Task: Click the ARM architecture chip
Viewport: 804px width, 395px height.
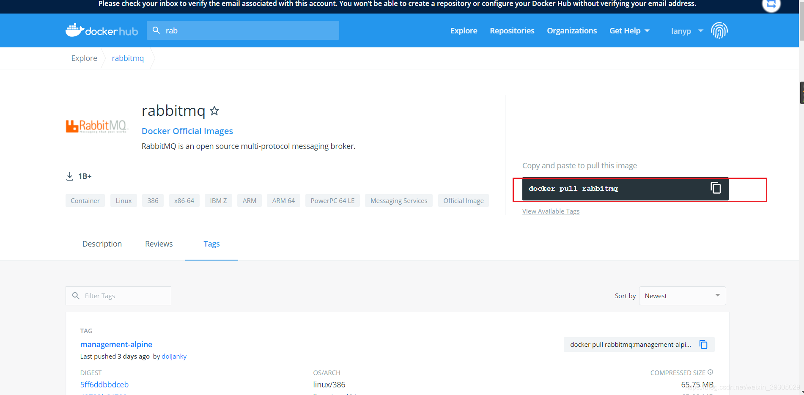Action: click(x=250, y=200)
